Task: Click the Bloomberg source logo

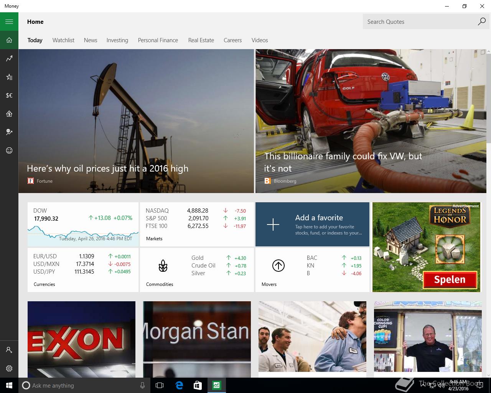Action: [268, 181]
